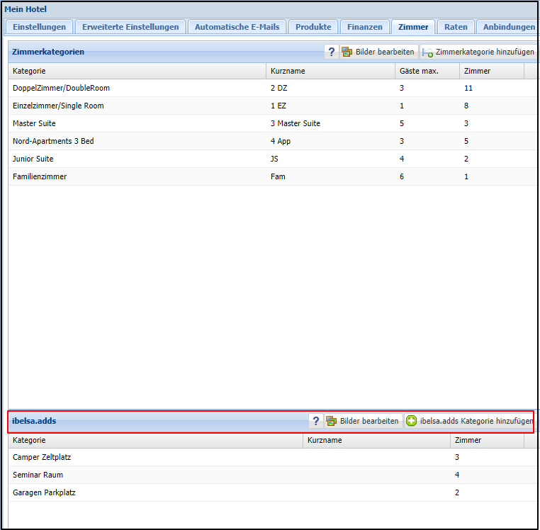This screenshot has width=540, height=530.
Task: Select the Familienzimmer row
Action: [40, 176]
